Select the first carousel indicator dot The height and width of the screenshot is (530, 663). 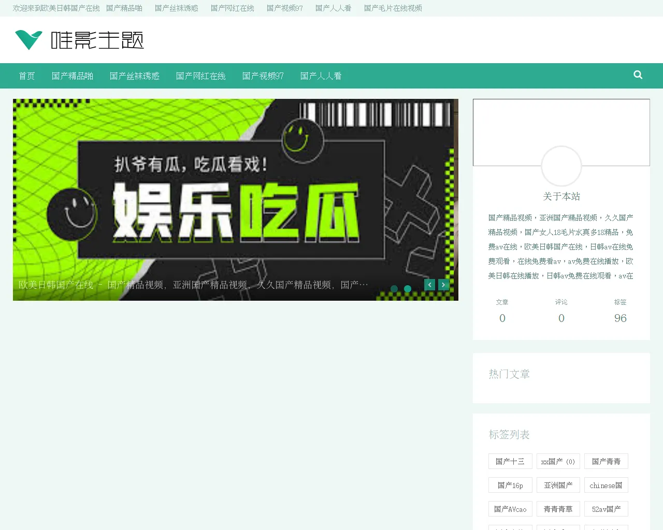pos(394,289)
